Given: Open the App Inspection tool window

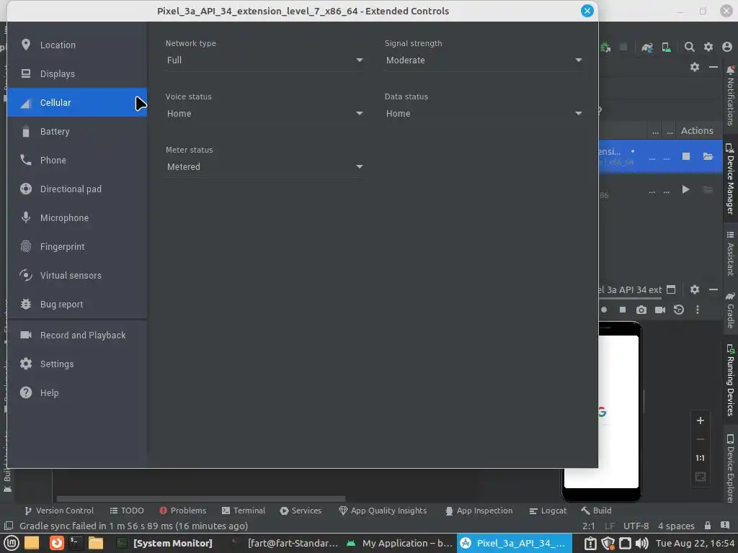Looking at the screenshot, I should (479, 511).
